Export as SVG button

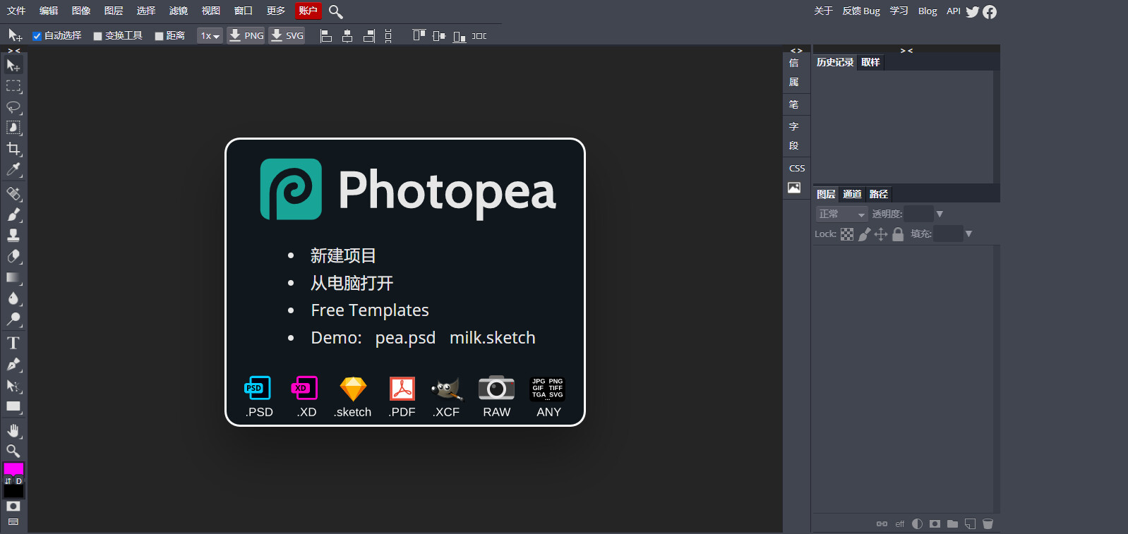click(x=287, y=36)
